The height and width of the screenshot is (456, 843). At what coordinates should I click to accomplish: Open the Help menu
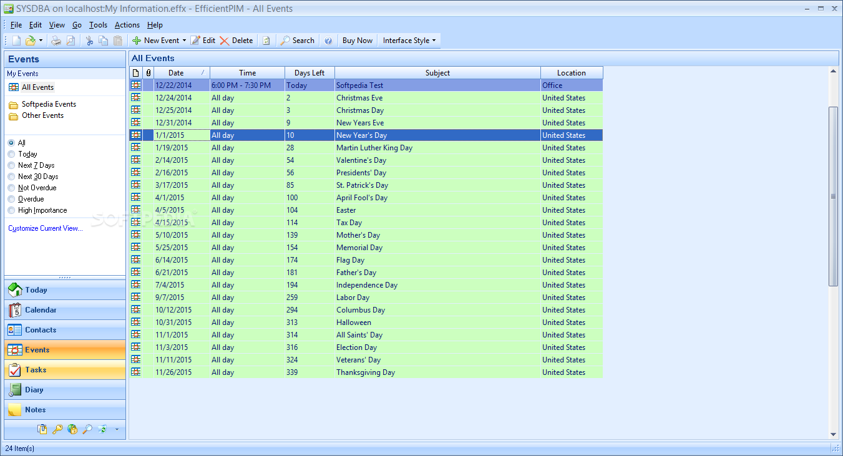pyautogui.click(x=155, y=25)
